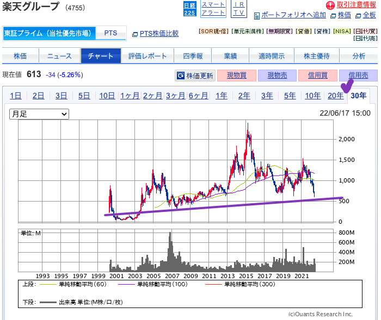Select the 5年 chart period
Image resolution: width=381 pixels, height=320 pixels.
290,96
